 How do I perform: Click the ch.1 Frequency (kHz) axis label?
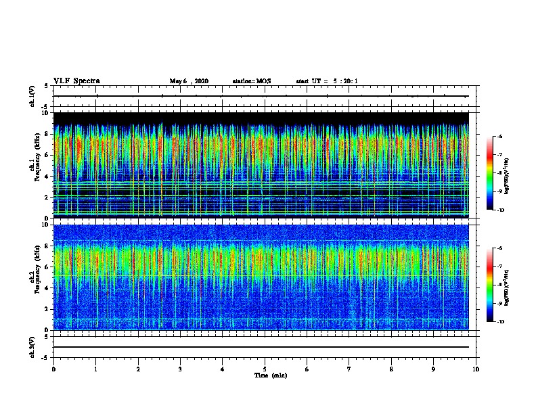(35, 157)
